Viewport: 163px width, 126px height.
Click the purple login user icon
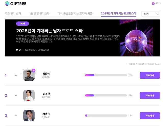[153, 4]
